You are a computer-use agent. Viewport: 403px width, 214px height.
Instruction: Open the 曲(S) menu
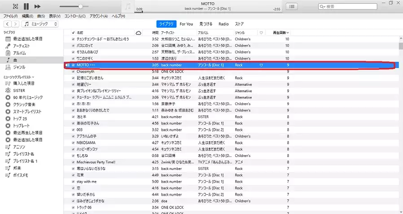point(41,16)
